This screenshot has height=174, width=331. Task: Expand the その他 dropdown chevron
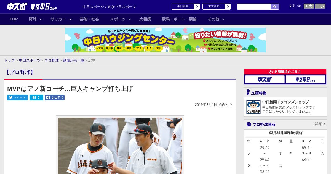[223, 19]
